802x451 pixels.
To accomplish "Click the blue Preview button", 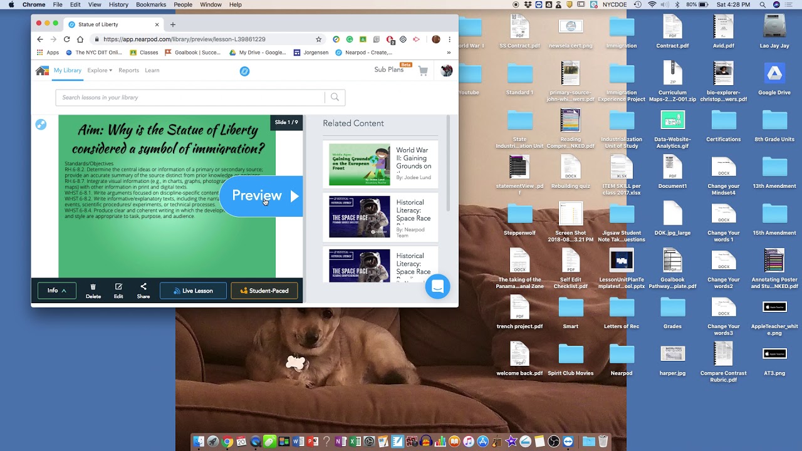I will 261,196.
